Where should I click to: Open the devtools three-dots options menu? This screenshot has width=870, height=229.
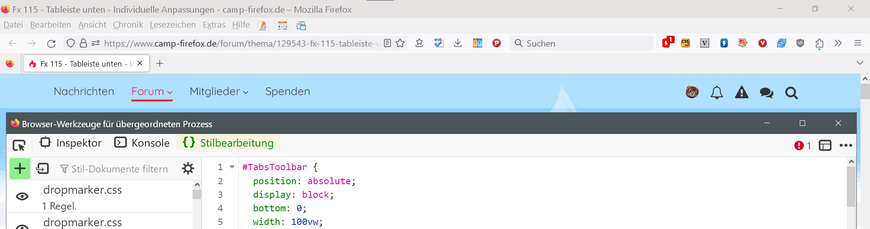pos(846,145)
